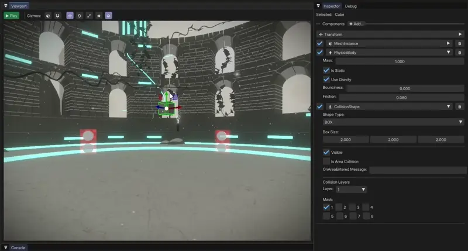
Task: Check collision mask 7
Action: point(353,216)
